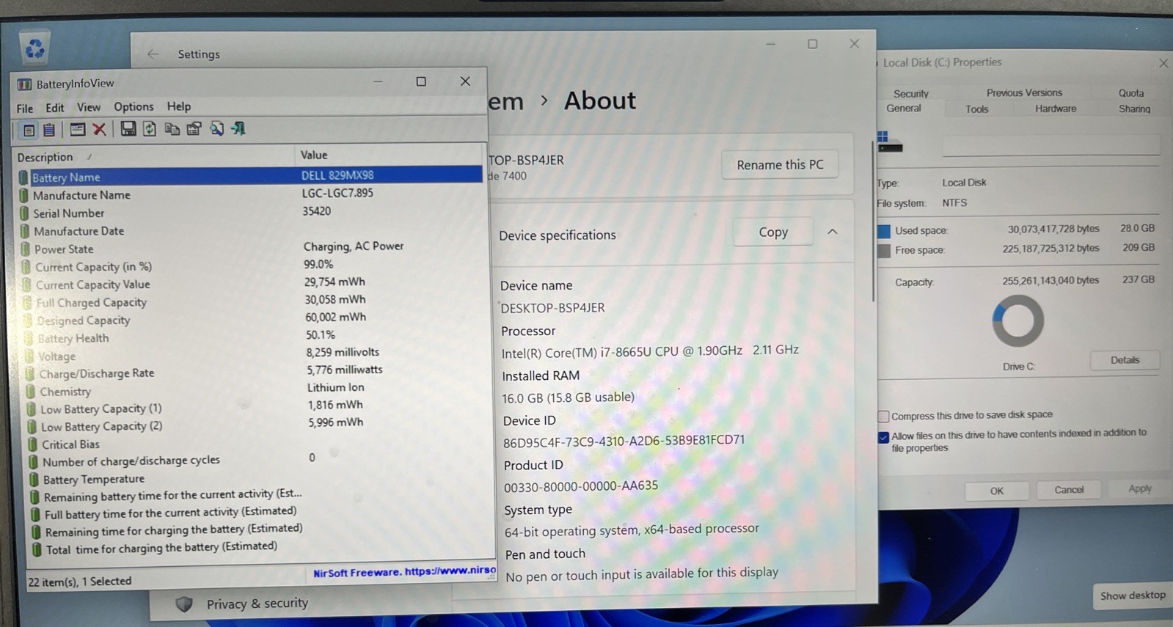
Task: Select the battery log clipboard icon
Action: [49, 131]
